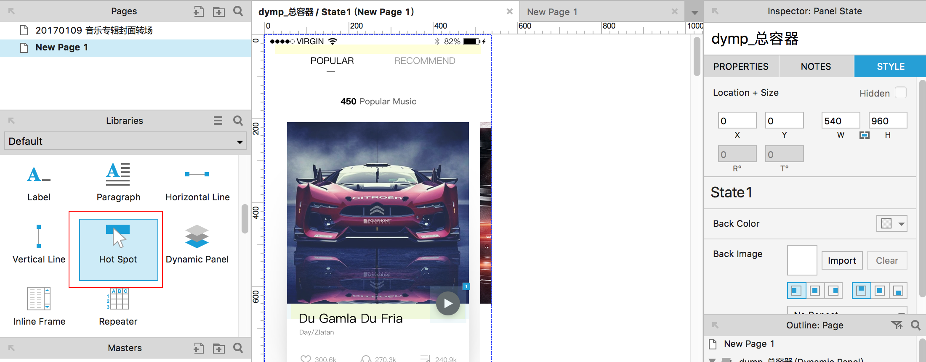Click the Libraries panel scrollbar

(245, 218)
